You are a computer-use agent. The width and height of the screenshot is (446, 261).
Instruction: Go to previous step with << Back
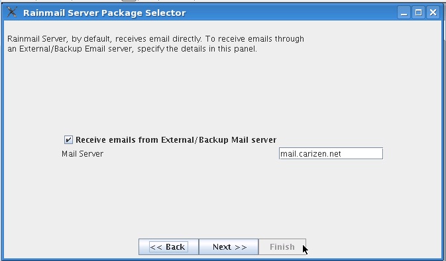(168, 247)
